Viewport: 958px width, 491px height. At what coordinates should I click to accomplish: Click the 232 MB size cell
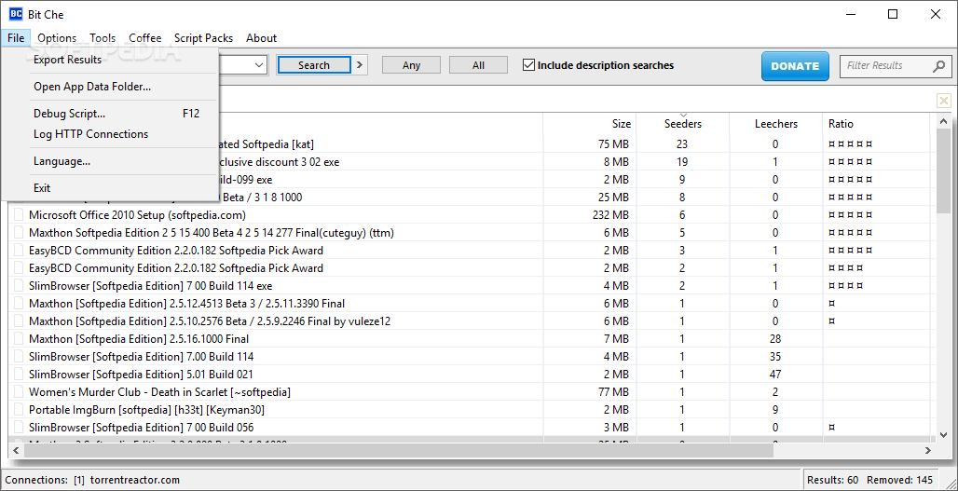[x=610, y=215]
